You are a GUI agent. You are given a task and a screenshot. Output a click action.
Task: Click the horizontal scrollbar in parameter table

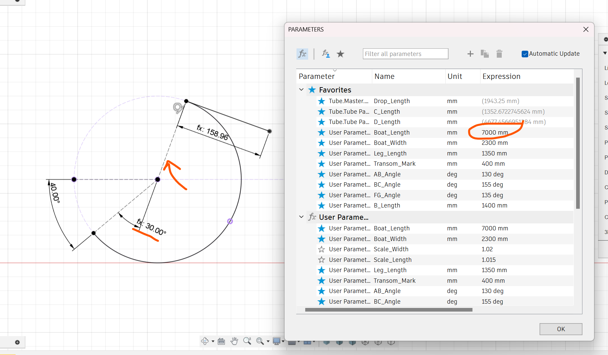point(389,310)
